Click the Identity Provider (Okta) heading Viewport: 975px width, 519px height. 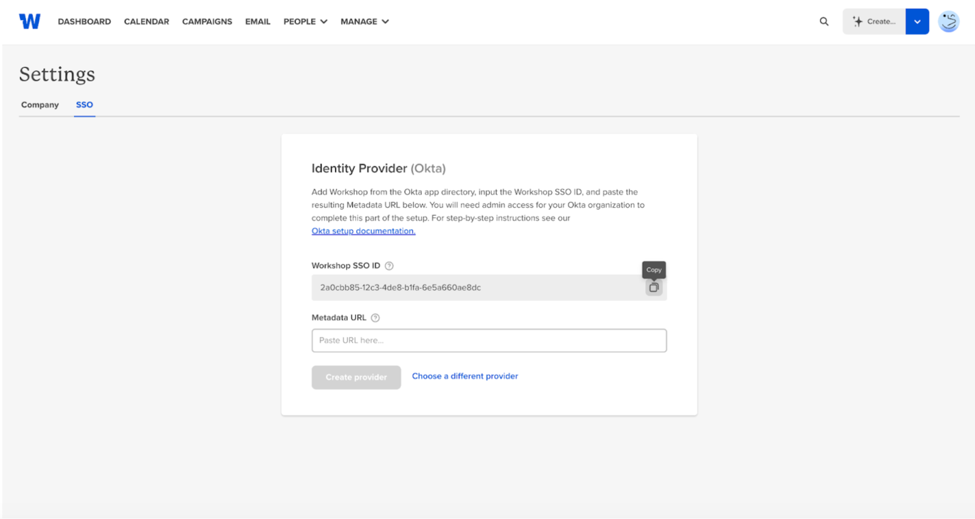coord(378,168)
